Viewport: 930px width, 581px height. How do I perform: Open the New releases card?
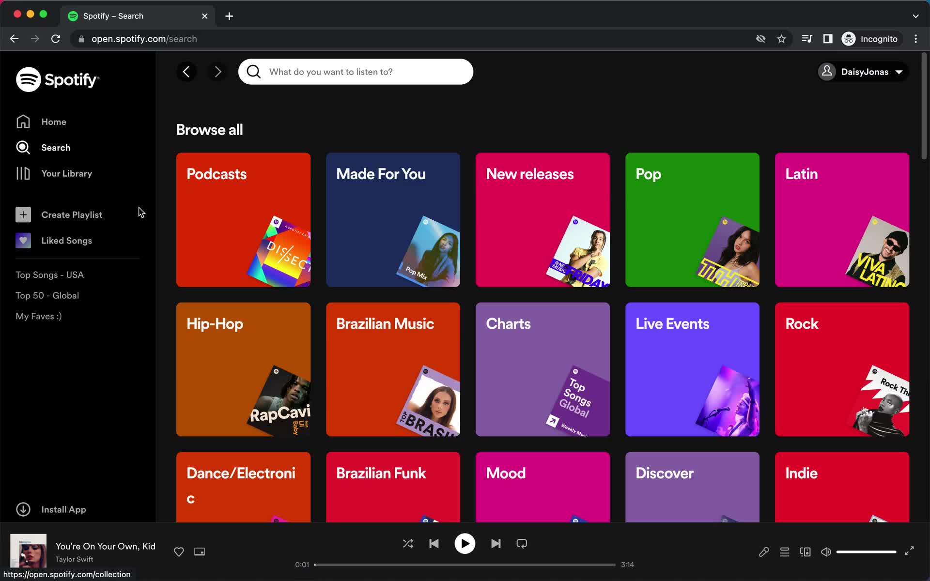click(x=542, y=220)
